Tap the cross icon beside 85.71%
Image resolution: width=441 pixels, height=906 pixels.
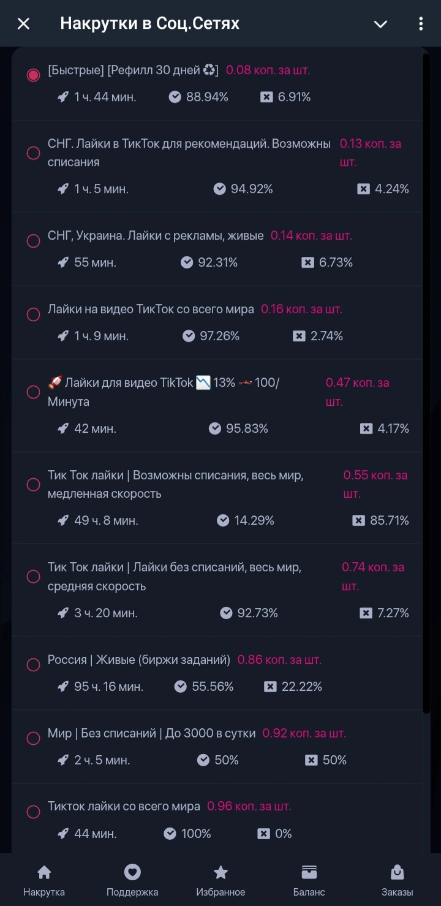359,520
